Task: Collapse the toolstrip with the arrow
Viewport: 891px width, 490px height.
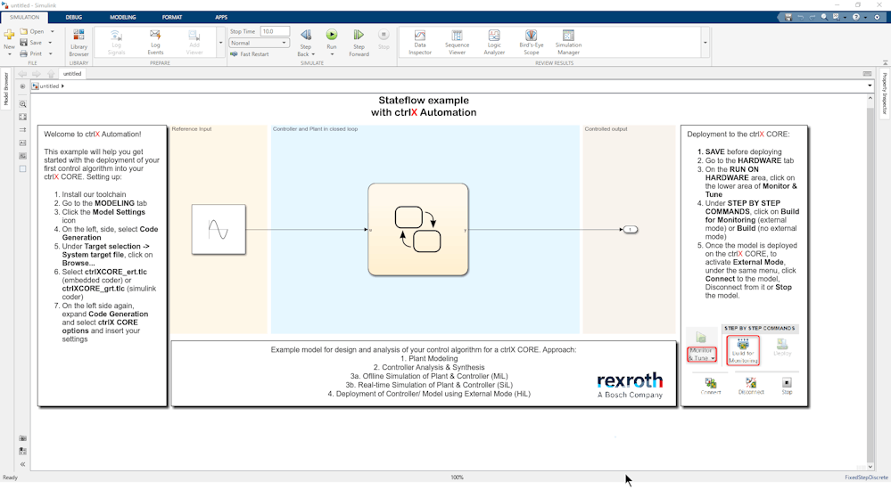Action: [885, 63]
